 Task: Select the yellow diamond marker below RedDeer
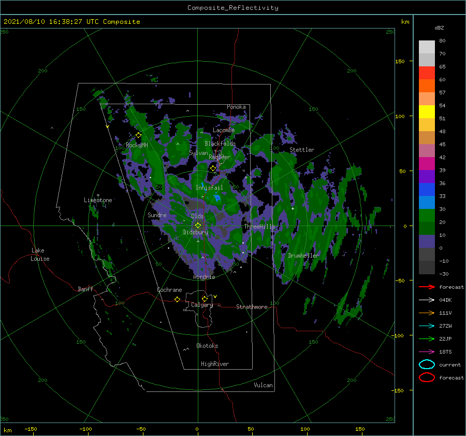(x=213, y=168)
